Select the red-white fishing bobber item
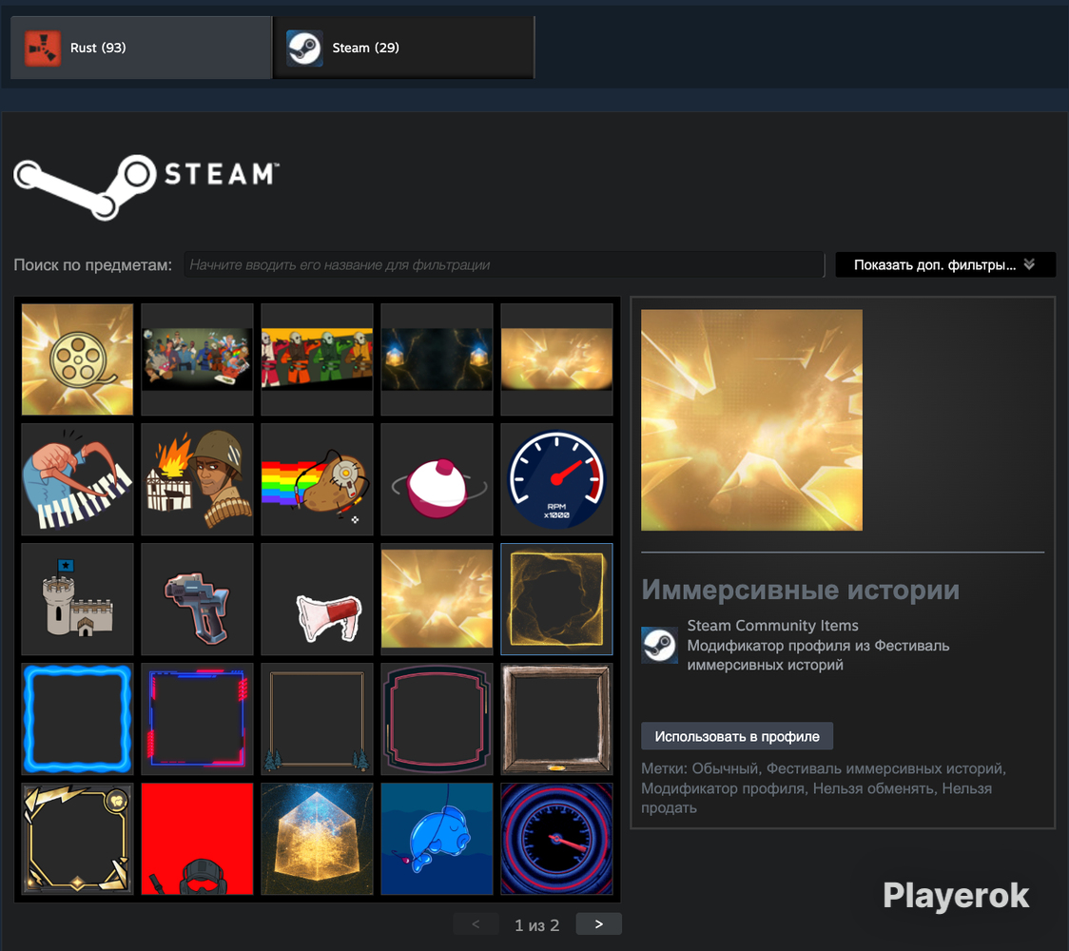The image size is (1069, 951). [x=437, y=479]
